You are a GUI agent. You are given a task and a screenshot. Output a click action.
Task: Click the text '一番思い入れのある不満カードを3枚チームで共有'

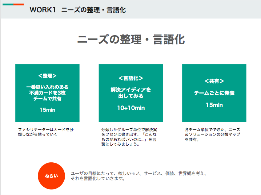click(48, 93)
